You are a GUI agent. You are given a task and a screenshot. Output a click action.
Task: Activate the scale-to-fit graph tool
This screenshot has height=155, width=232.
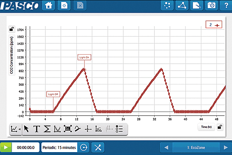click(68, 129)
